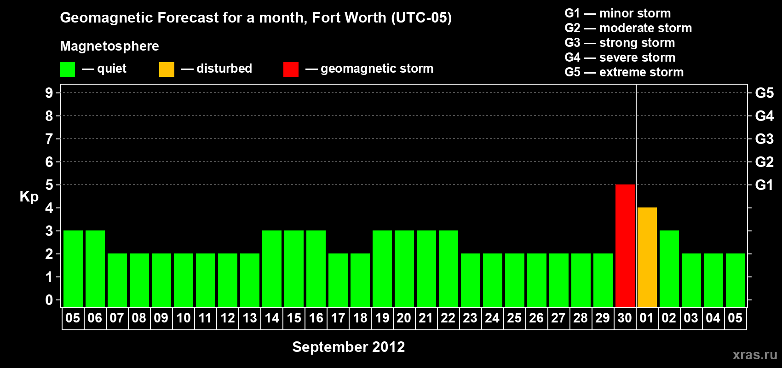Click the 06 date cell
Image resolution: width=782 pixels, height=368 pixels.
pyautogui.click(x=95, y=318)
